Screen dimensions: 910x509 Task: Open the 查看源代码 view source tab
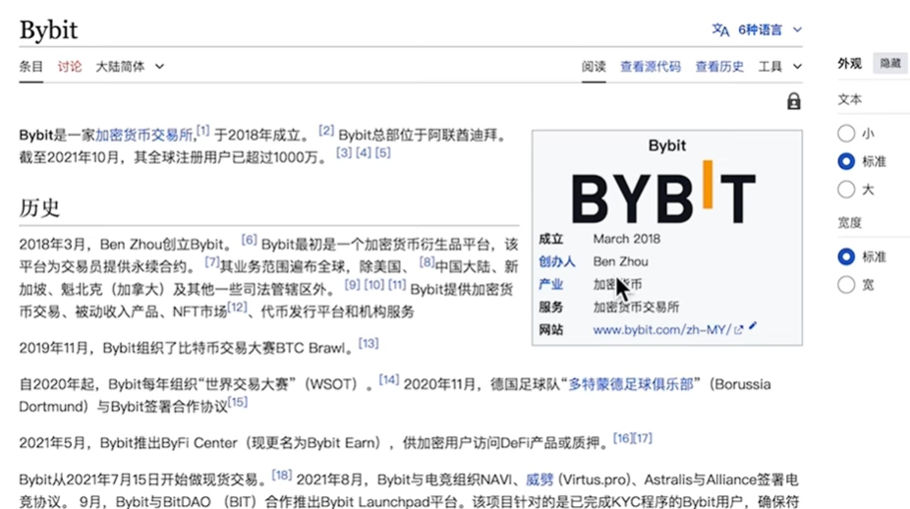(650, 67)
